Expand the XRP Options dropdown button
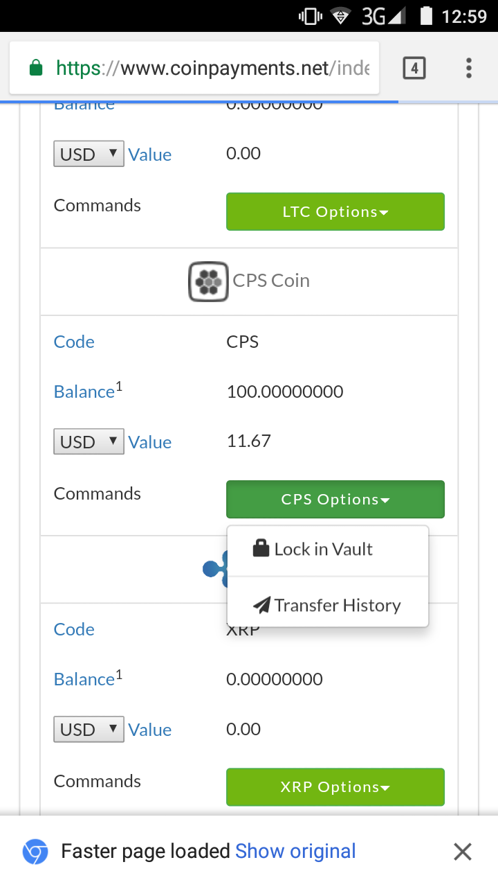498x887 pixels. point(335,787)
